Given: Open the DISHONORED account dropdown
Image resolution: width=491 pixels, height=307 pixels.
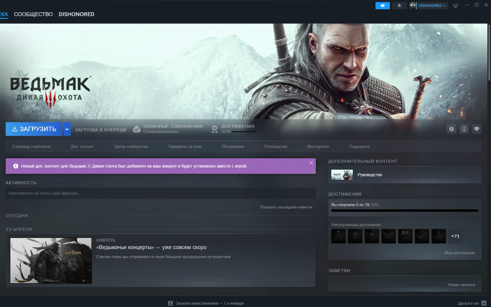Looking at the screenshot, I should coord(429,6).
